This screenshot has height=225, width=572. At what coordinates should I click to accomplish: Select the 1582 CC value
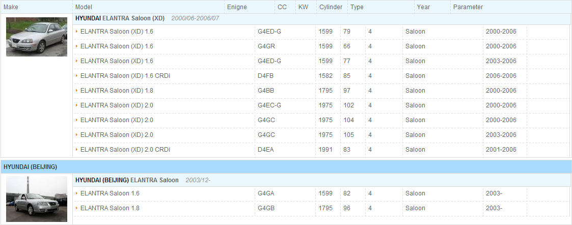click(x=326, y=76)
